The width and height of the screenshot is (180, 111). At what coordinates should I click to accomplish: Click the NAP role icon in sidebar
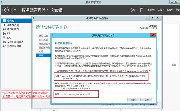5,38
